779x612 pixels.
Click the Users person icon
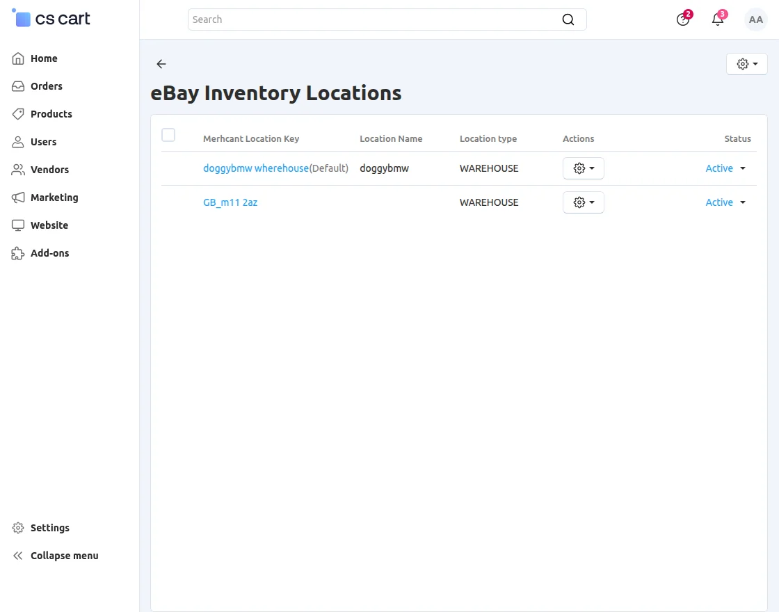(x=18, y=142)
